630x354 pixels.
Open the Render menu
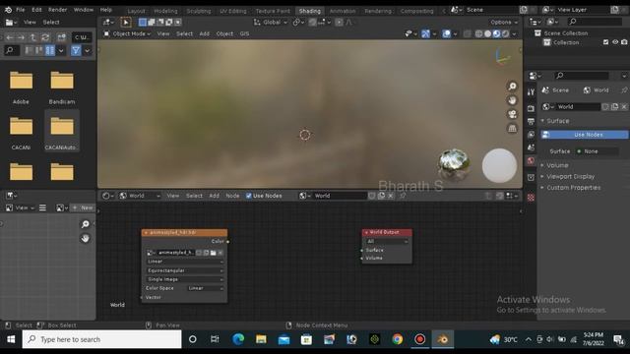(57, 9)
